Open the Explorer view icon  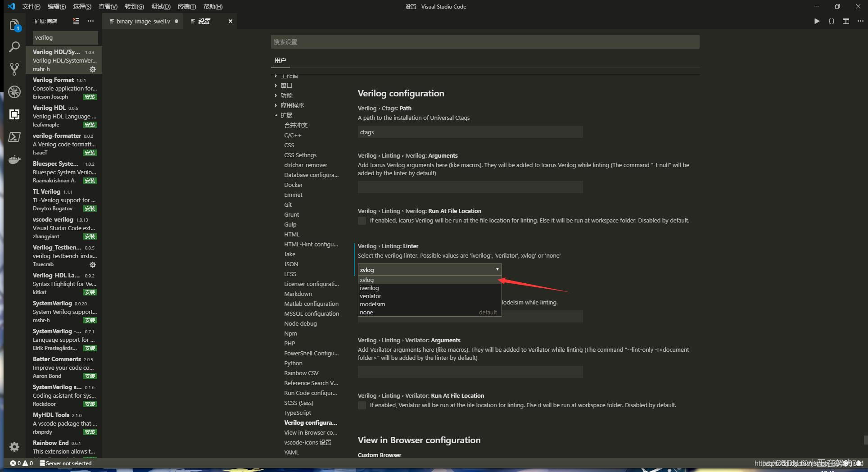click(x=14, y=25)
